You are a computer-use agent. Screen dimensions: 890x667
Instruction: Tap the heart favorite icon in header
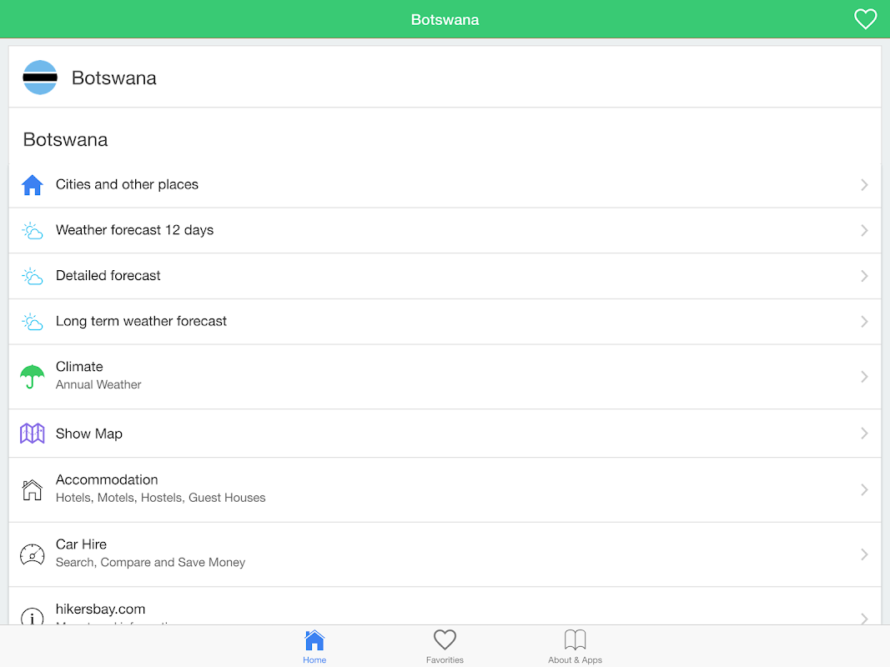pyautogui.click(x=865, y=19)
